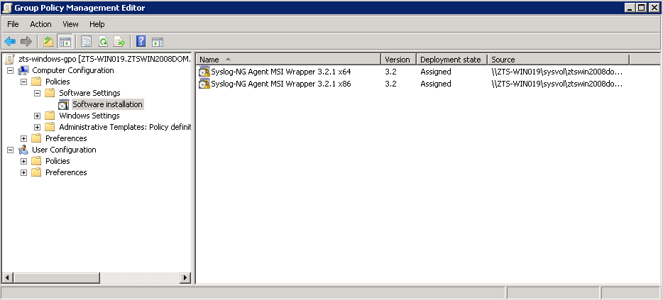Image resolution: width=663 pixels, height=300 pixels.
Task: Select the Computer Configuration label
Action: coord(72,70)
